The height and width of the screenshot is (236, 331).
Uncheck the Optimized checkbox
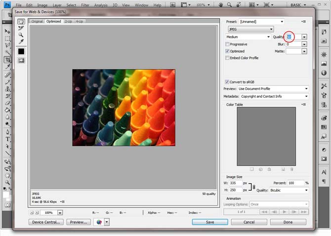point(227,51)
